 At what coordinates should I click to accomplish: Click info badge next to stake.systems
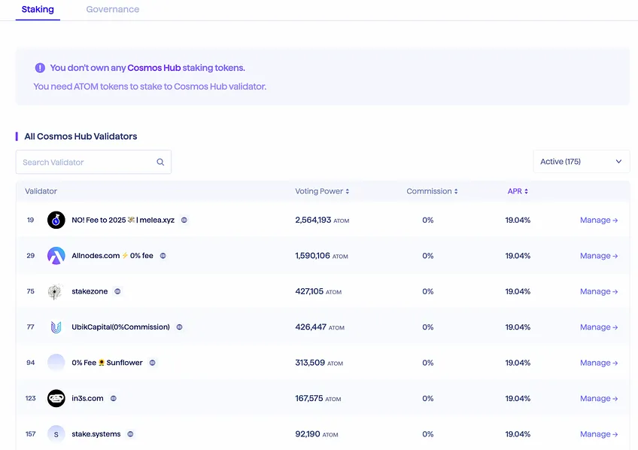pyautogui.click(x=130, y=434)
